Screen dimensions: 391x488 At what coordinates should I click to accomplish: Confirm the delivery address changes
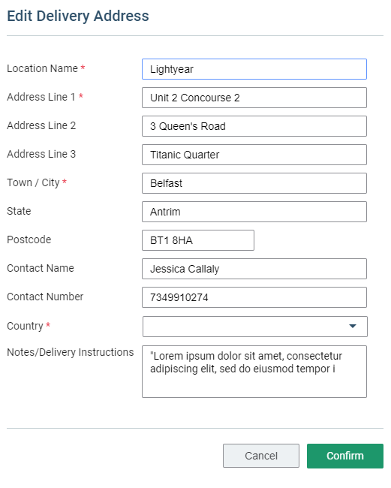click(345, 456)
